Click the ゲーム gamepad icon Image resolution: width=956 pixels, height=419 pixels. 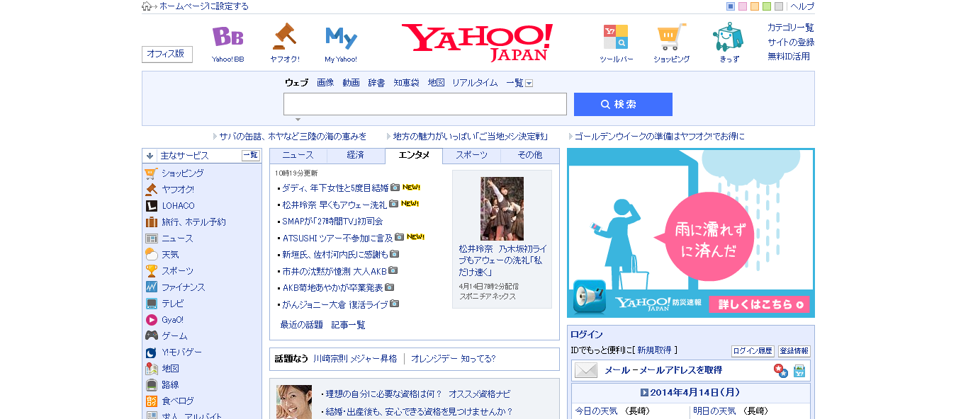click(151, 336)
